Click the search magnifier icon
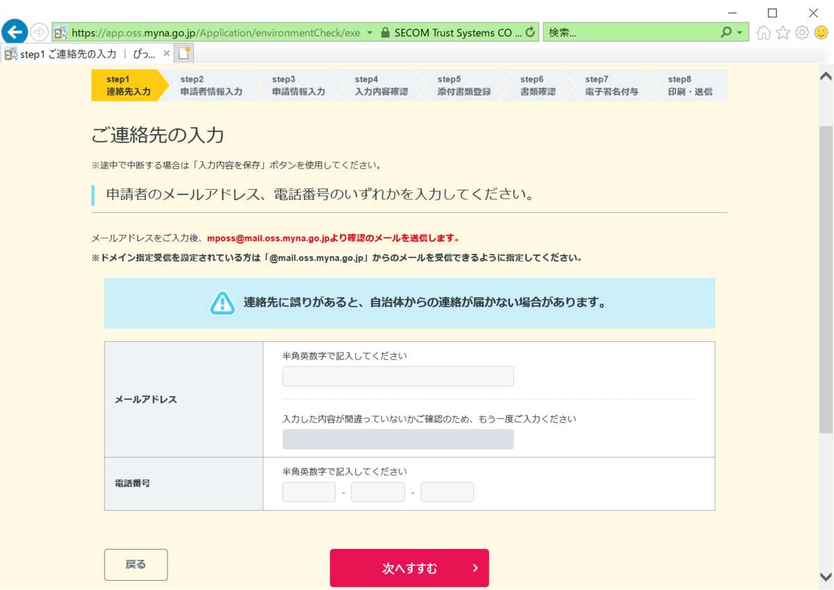The height and width of the screenshot is (590, 834). coord(726,32)
